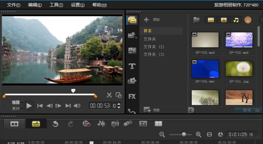
Task: Click the scissors split clip icon
Action: click(109, 95)
